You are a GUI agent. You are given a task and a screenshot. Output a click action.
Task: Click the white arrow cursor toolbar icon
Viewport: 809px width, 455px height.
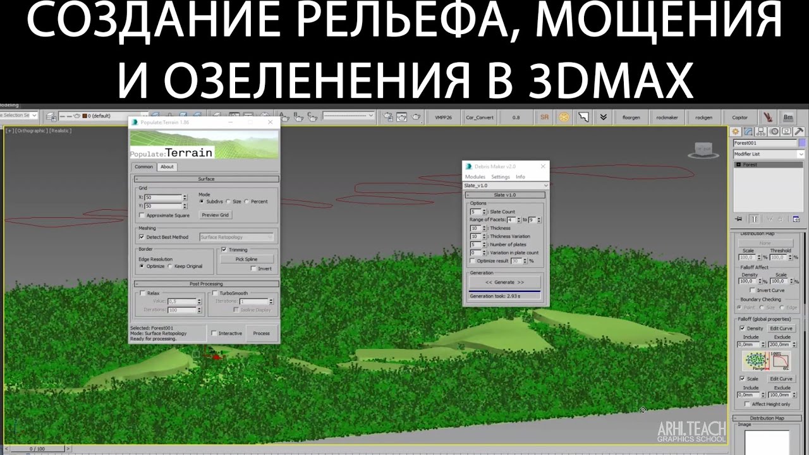(584, 117)
